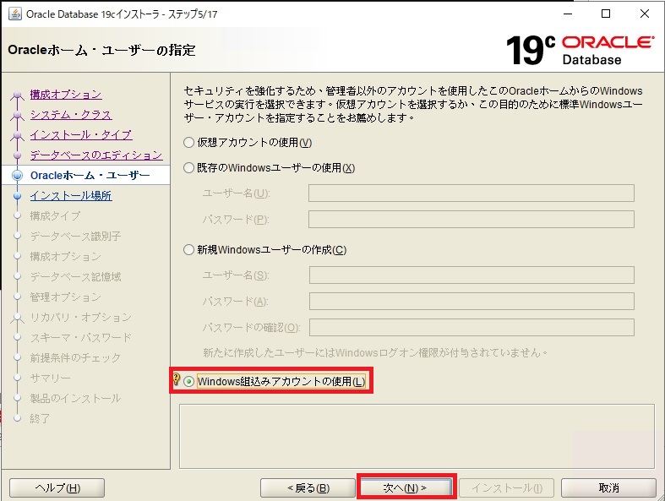The image size is (665, 501).
Task: Choose 既存のWindowsユーザーの使用 option
Action: [188, 168]
